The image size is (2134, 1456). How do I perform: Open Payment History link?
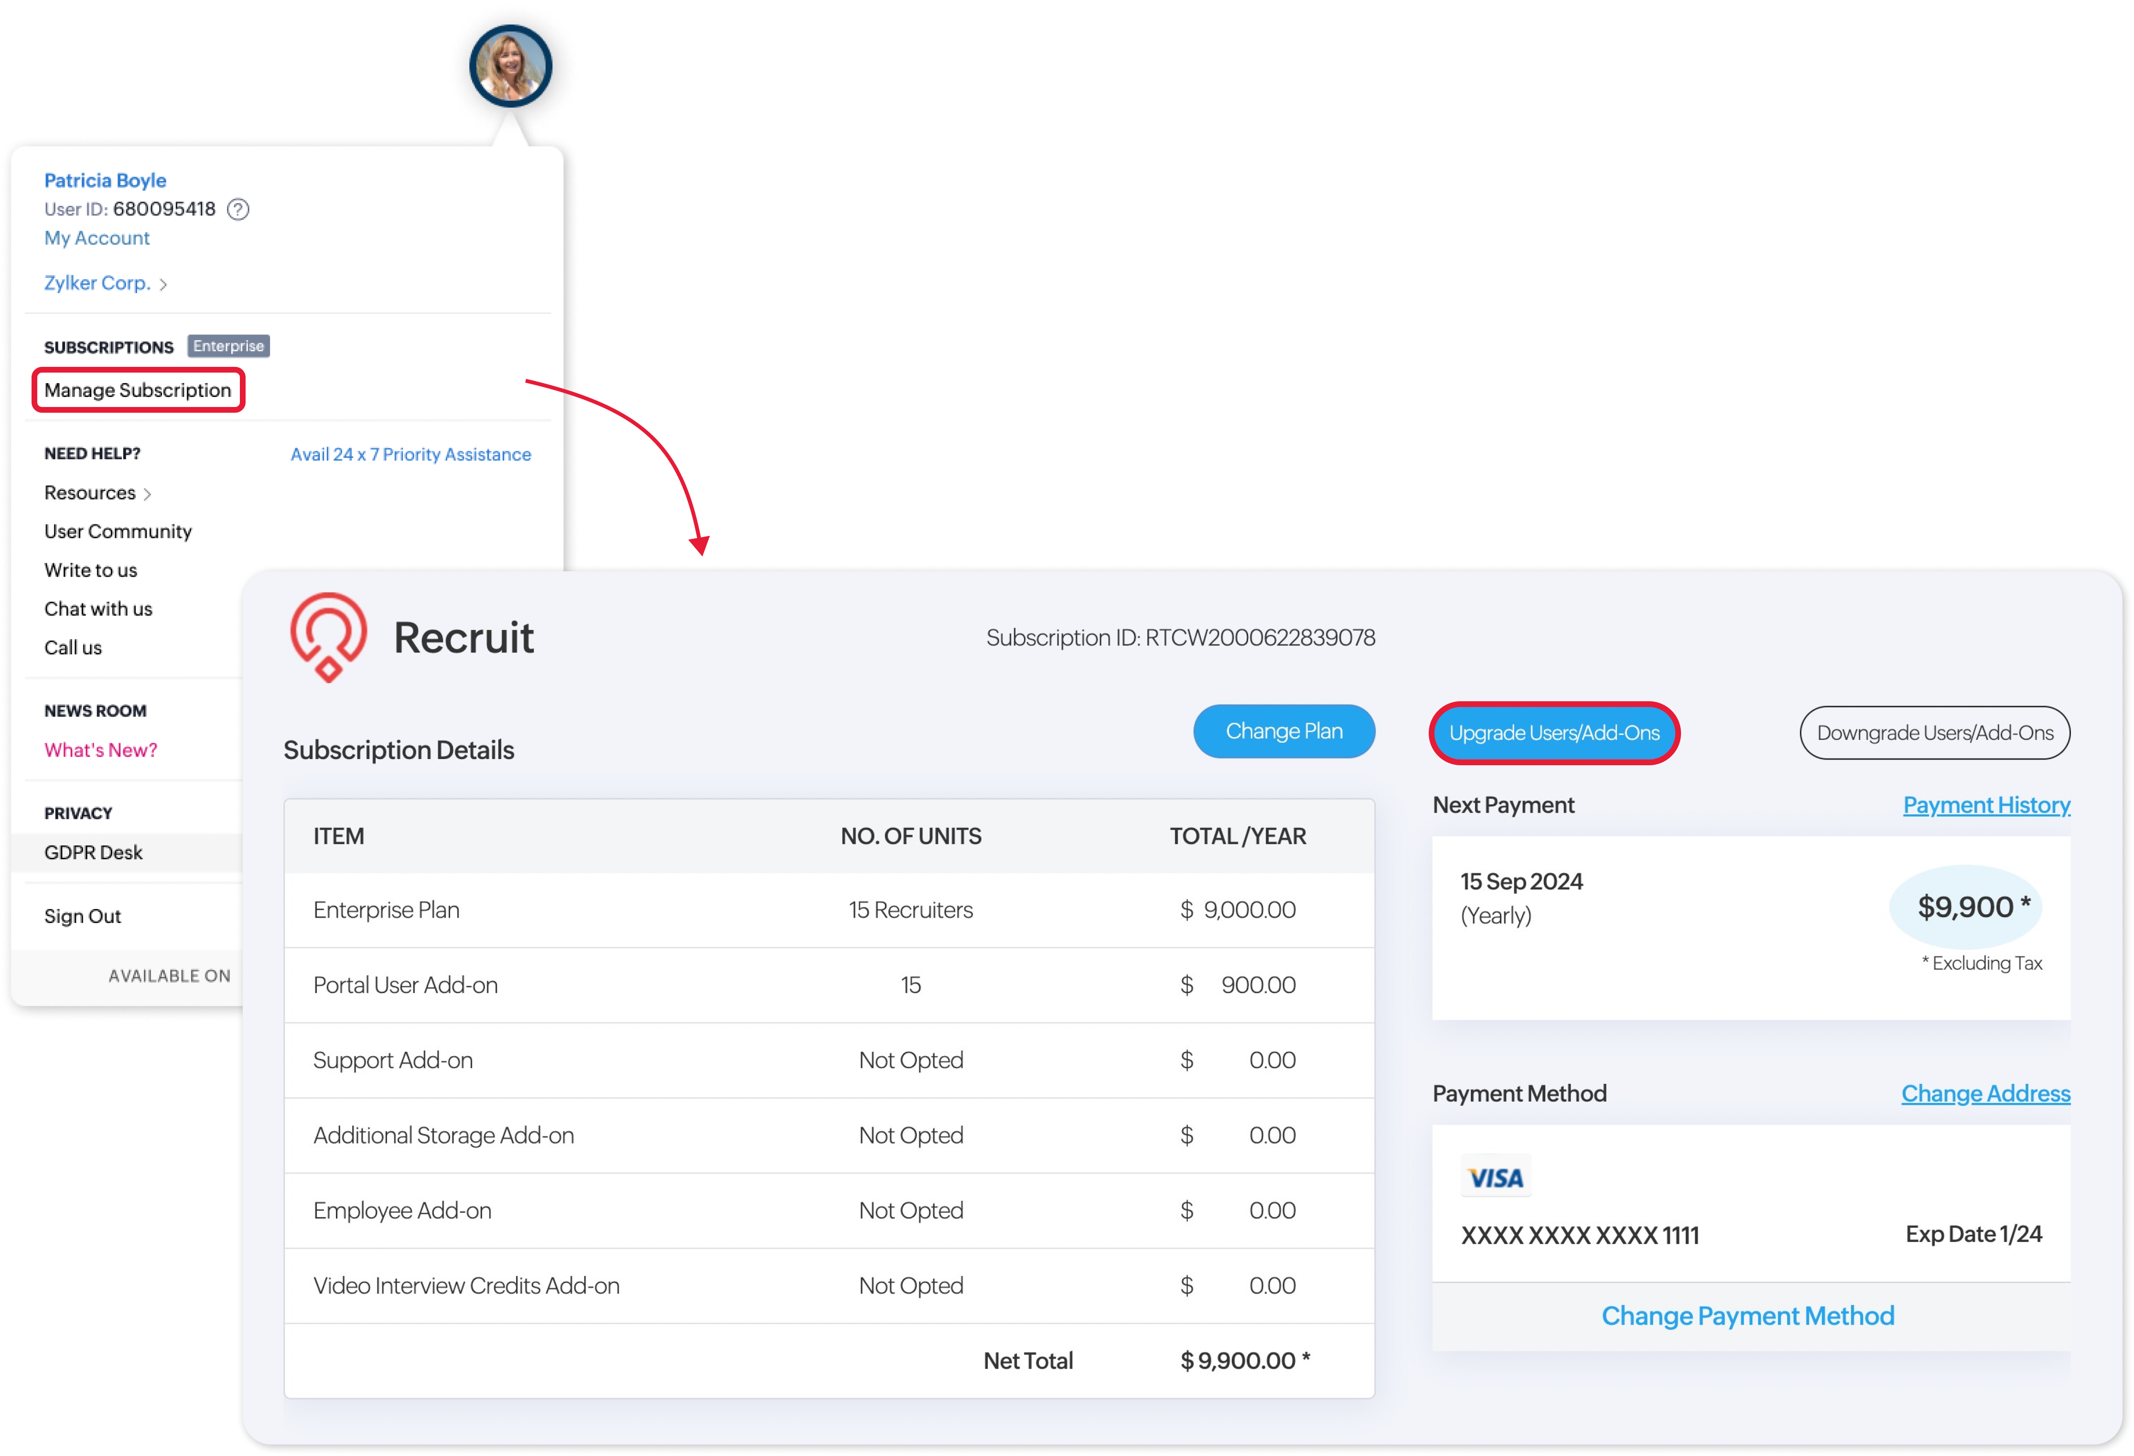click(1985, 805)
